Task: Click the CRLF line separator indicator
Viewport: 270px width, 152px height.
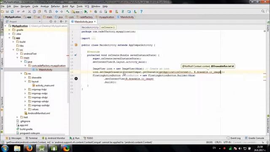Action: 219,142
